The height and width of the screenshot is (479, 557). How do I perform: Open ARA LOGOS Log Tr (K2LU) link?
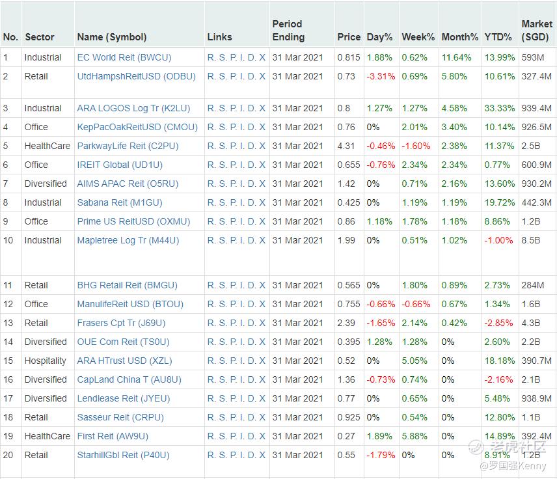(x=133, y=109)
